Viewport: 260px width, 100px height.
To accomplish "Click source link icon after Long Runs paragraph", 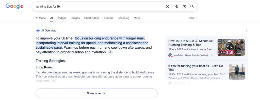I will pyautogui.click(x=54, y=81).
